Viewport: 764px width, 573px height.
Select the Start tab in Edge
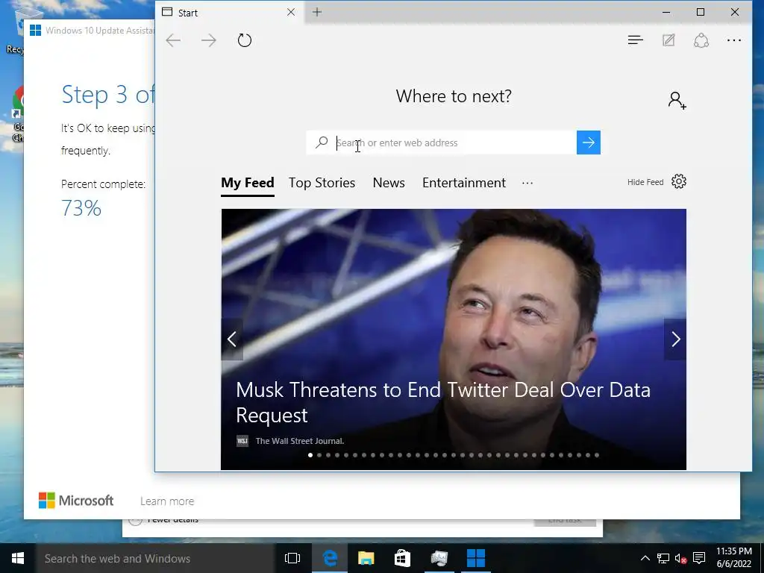pos(229,13)
